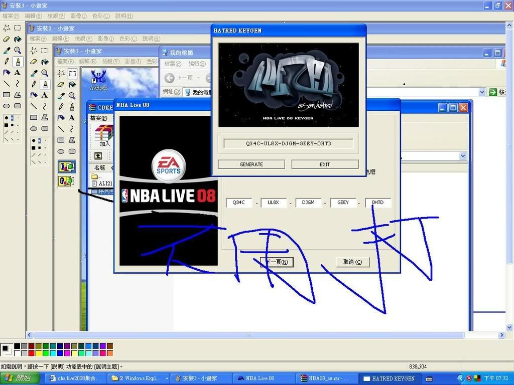Click the AvRack desktop shortcut icon
The image size is (514, 385).
click(x=98, y=80)
